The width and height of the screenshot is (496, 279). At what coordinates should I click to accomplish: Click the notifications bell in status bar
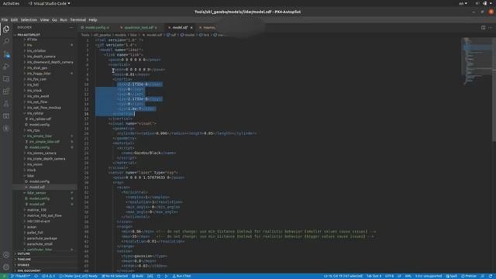[491, 276]
